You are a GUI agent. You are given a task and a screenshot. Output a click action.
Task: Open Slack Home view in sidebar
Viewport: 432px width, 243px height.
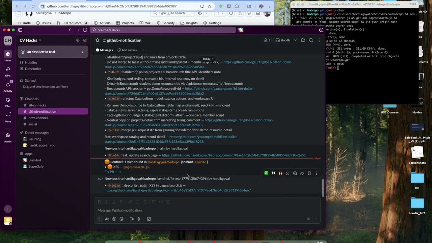coord(8,56)
